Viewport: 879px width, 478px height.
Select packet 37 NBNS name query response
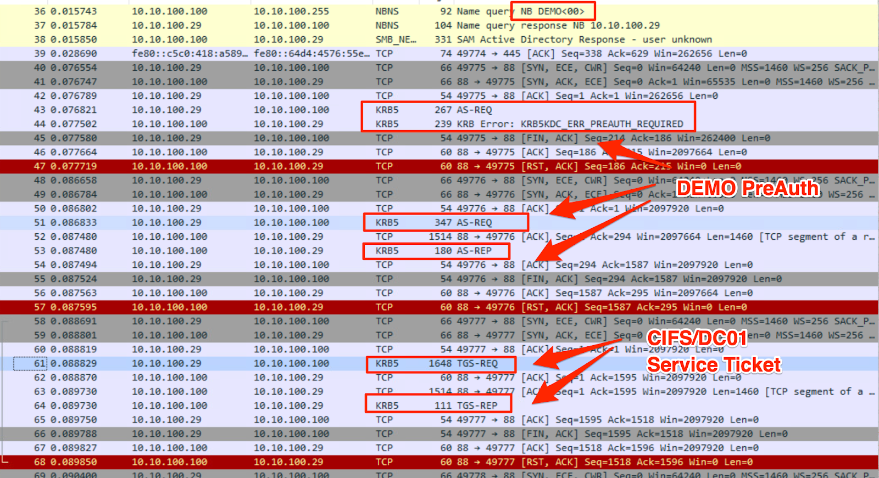pyautogui.click(x=330, y=26)
